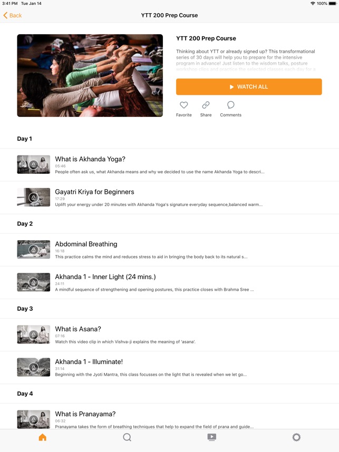Open the Search tab icon
Screen dimensions: 339x452
[x=127, y=437]
